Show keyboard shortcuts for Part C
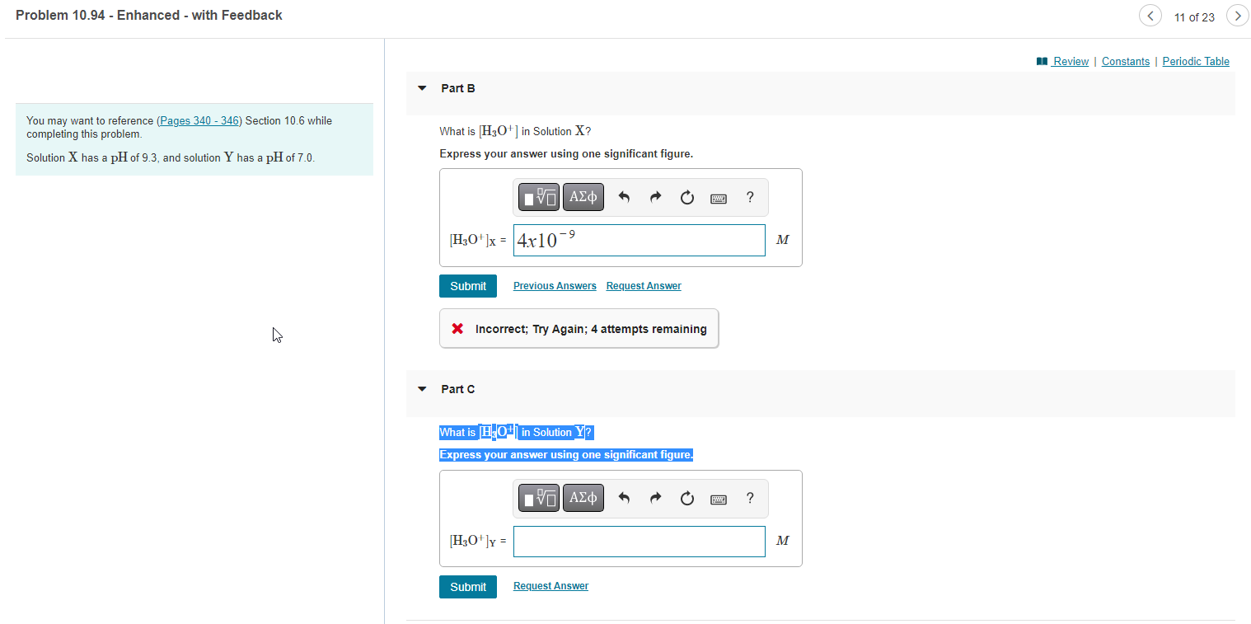 (719, 499)
